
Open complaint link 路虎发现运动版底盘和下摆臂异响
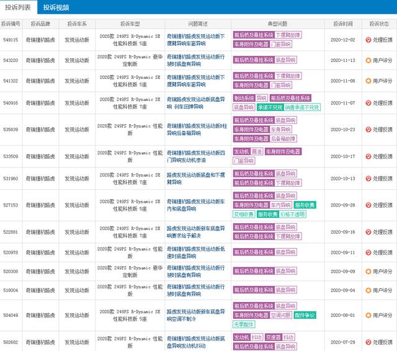tap(196, 179)
